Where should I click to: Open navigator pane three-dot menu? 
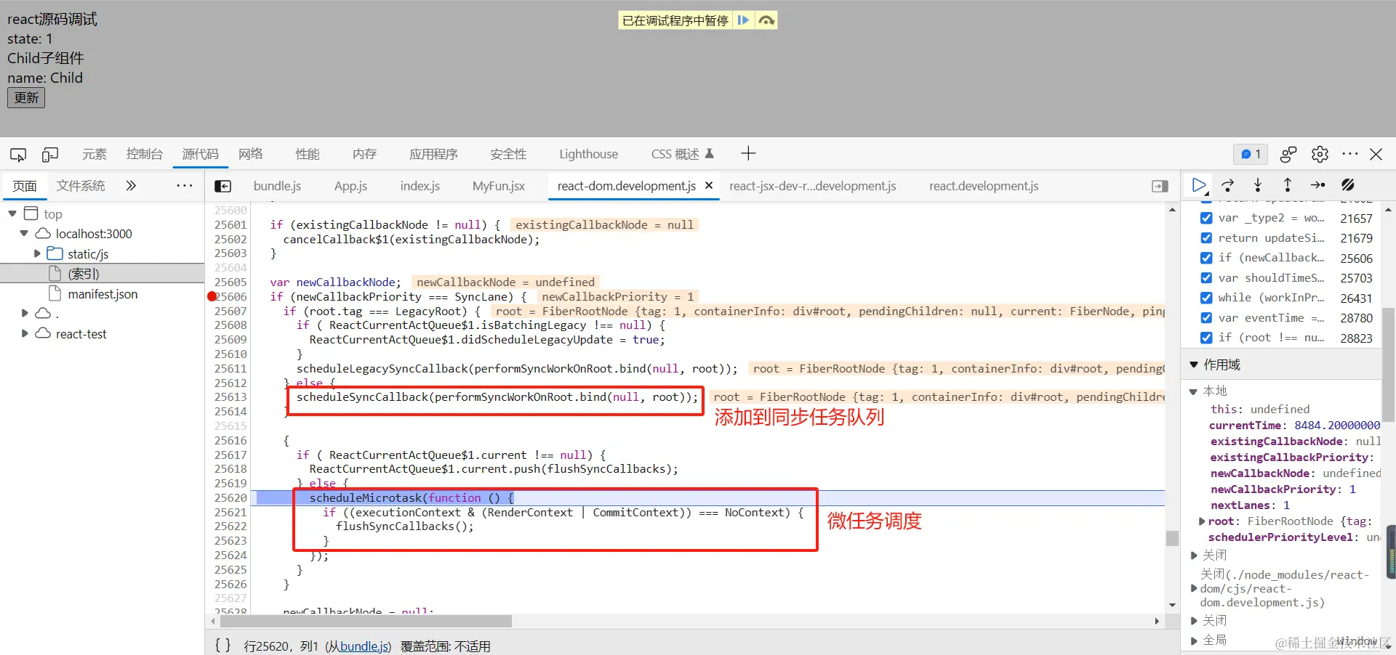tap(185, 186)
